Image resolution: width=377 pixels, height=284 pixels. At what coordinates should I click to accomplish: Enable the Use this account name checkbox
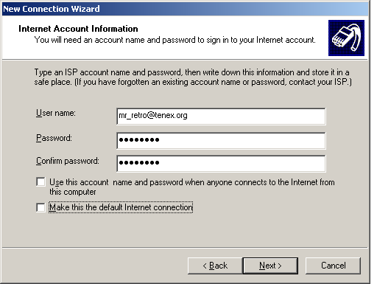40,182
